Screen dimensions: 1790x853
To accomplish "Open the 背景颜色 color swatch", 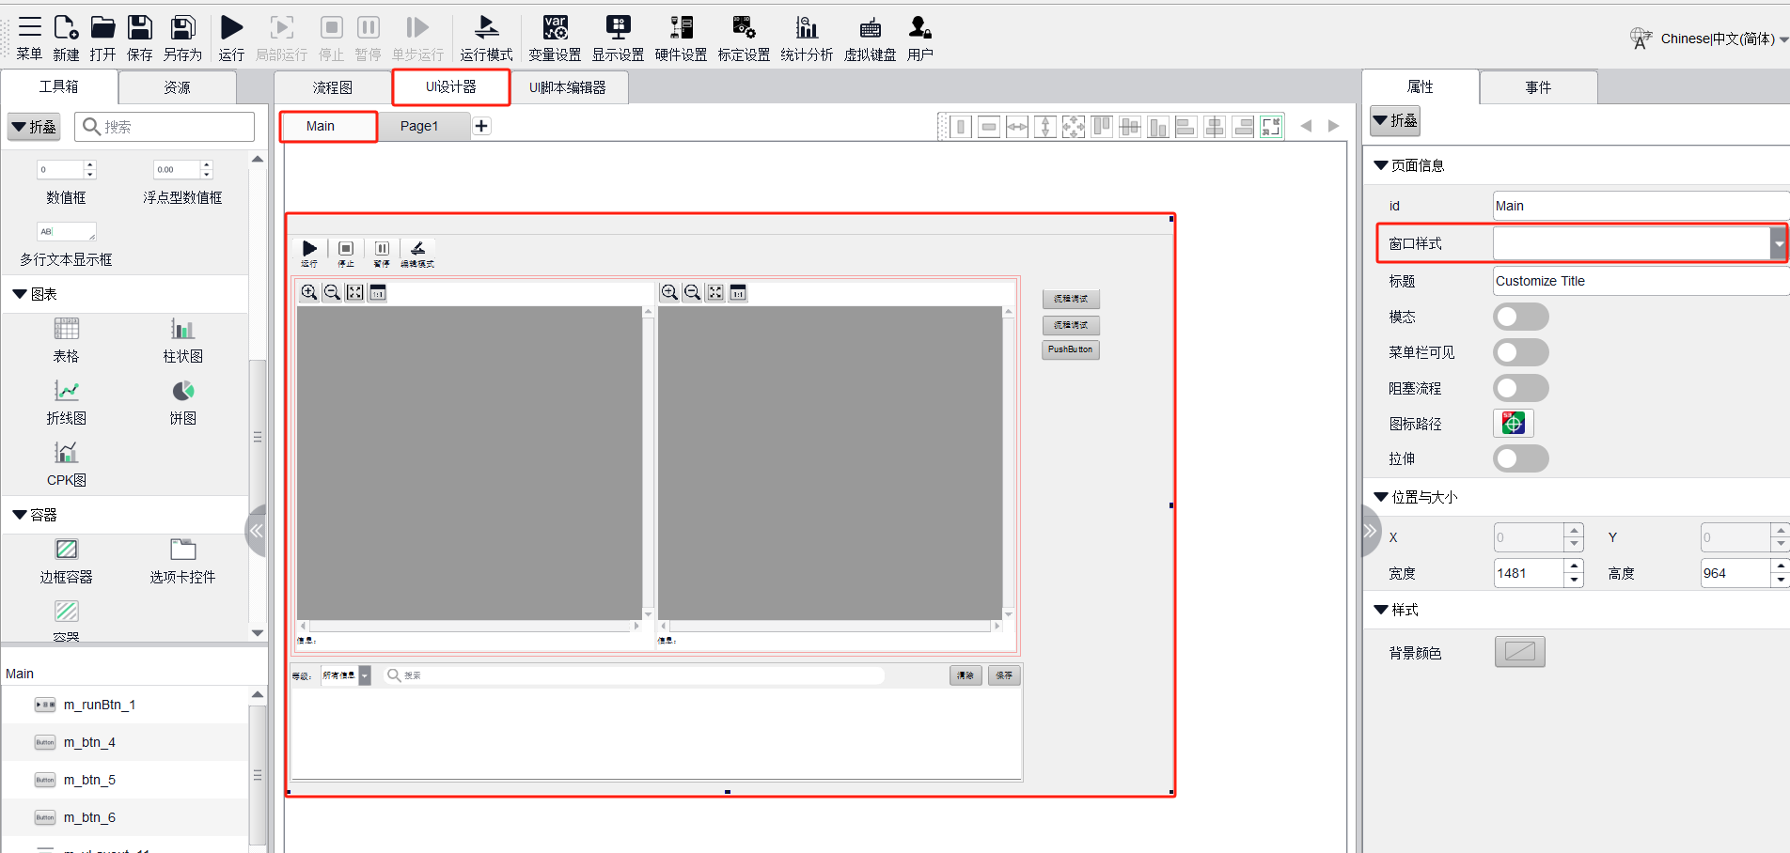I will pyautogui.click(x=1520, y=652).
